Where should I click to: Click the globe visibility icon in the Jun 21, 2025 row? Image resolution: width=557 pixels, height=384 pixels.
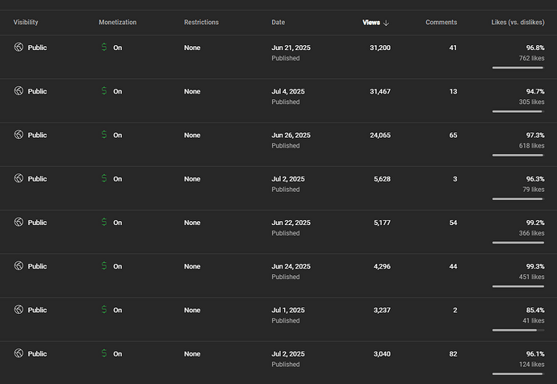(x=19, y=48)
